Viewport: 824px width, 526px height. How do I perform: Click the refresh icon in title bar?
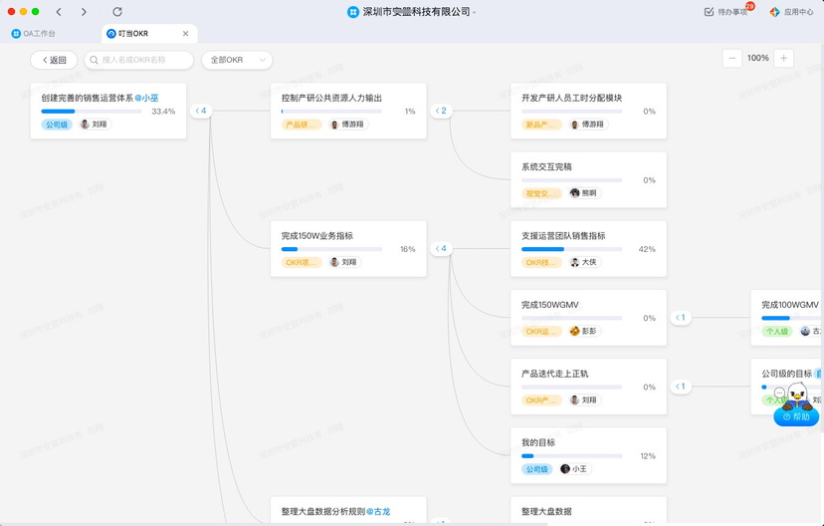pyautogui.click(x=117, y=12)
